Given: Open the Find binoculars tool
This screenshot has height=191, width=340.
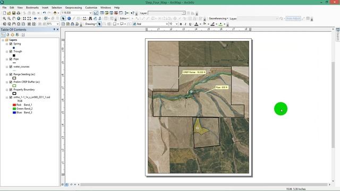Looking at the screenshot, I should click(x=90, y=19).
